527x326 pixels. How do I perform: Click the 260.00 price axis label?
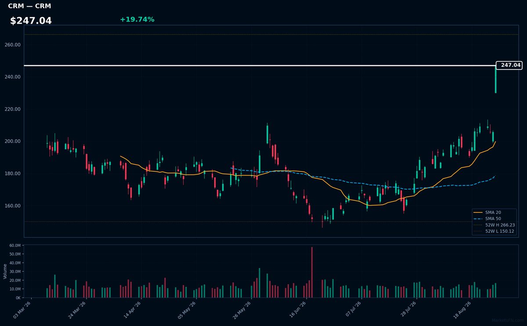14,45
